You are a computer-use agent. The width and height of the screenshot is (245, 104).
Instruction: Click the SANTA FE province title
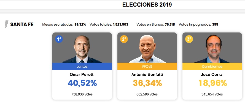22,24
